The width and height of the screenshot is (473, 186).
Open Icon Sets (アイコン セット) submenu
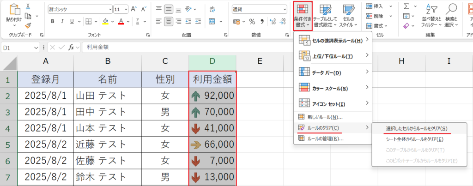pos(333,104)
